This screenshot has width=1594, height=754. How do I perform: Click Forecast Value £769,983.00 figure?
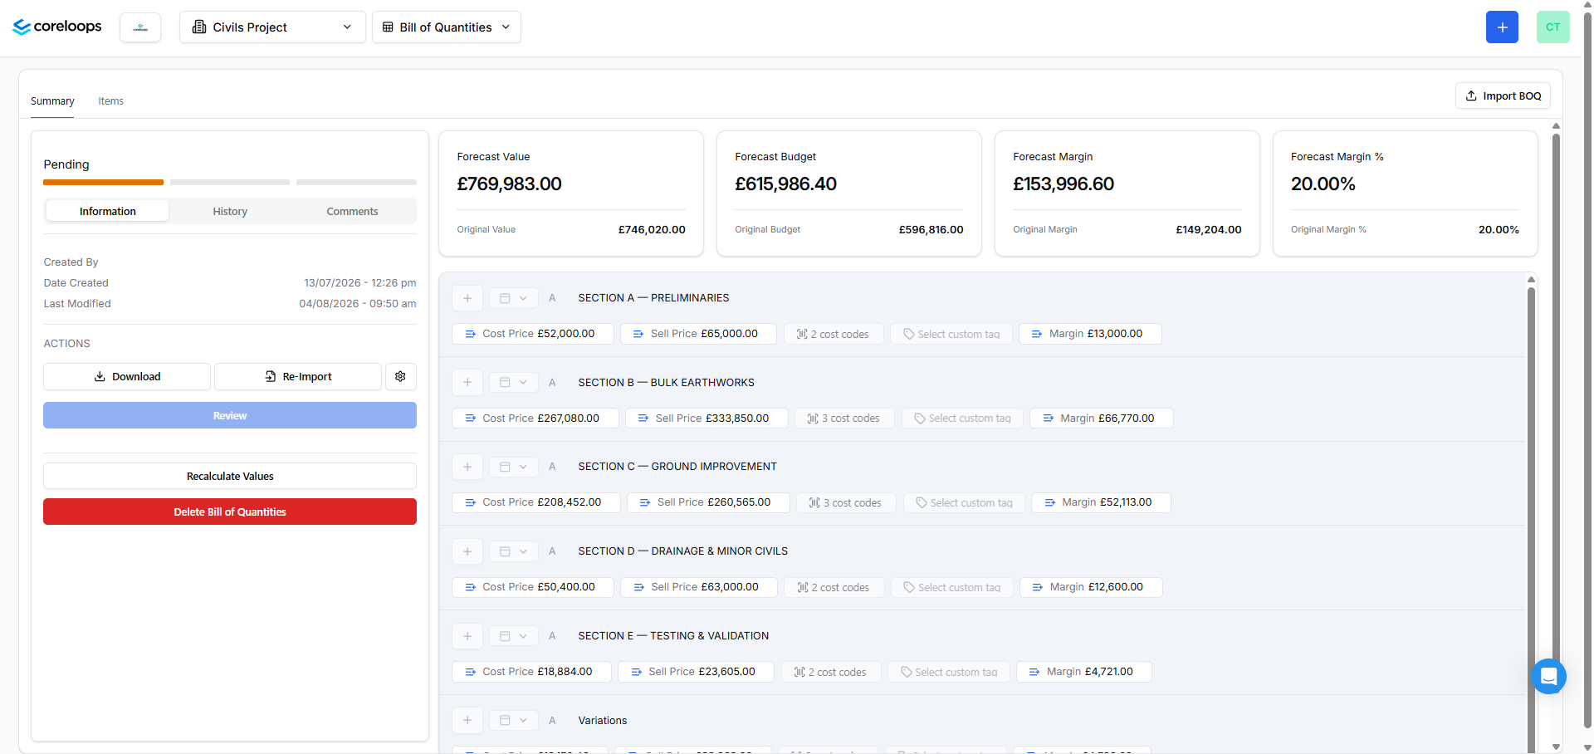509,184
